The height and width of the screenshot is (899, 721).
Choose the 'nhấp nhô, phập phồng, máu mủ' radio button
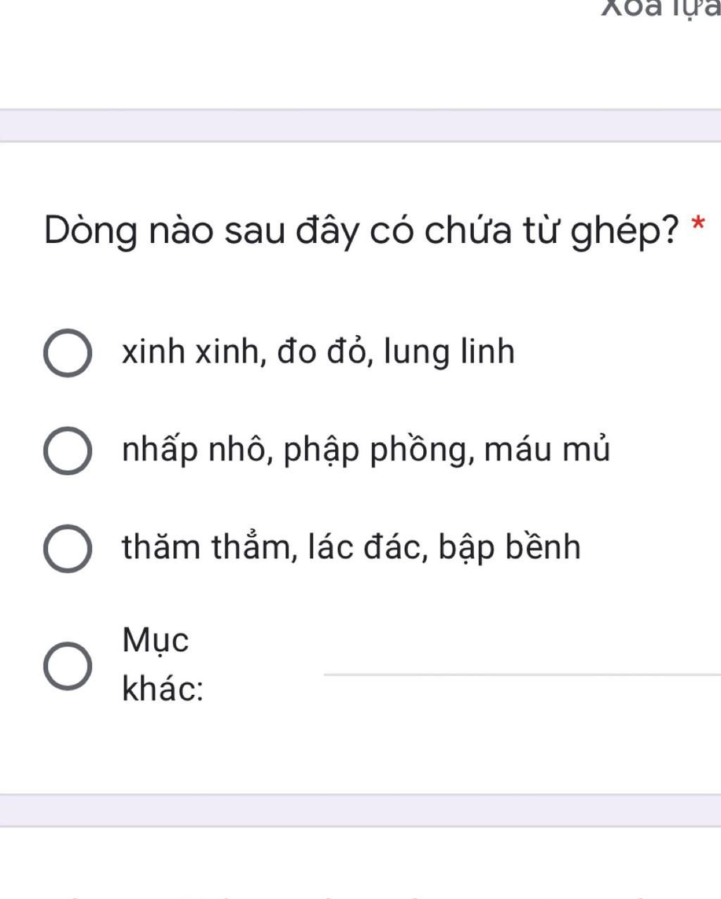click(x=68, y=451)
